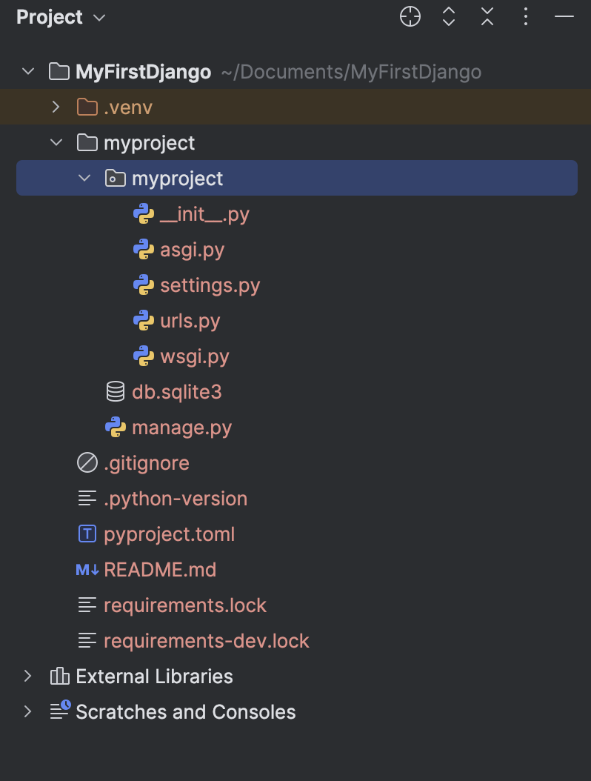The image size is (591, 781).
Task: Expand the External Libraries node
Action: click(x=28, y=677)
